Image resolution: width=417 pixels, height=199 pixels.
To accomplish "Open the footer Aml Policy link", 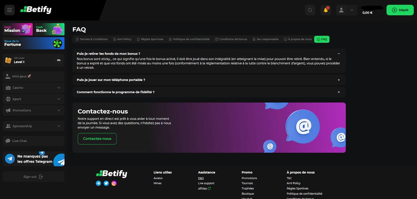I will coord(294,183).
